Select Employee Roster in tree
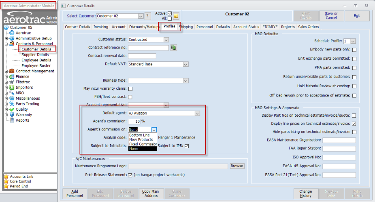 click(36, 65)
